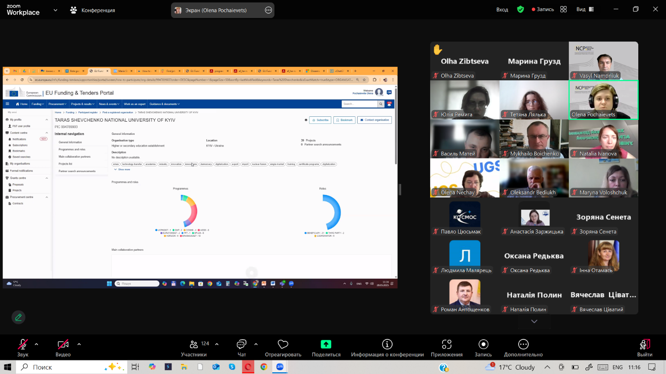The image size is (666, 374).
Task: Open Отреагировать reactions
Action: tap(283, 348)
